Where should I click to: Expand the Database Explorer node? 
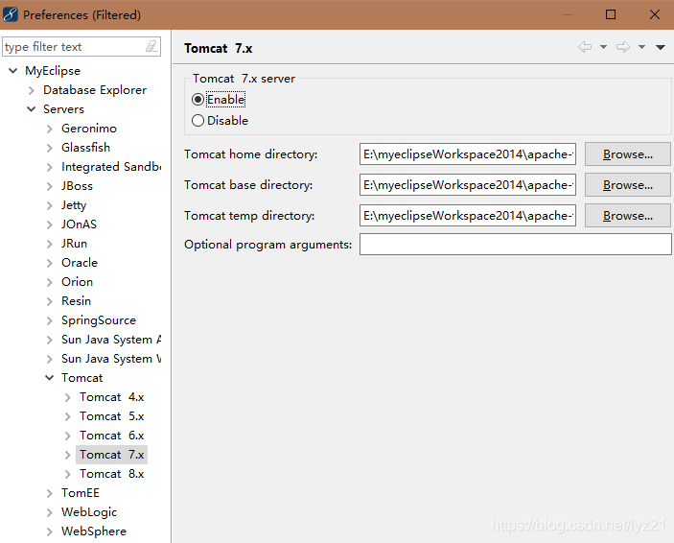click(32, 90)
